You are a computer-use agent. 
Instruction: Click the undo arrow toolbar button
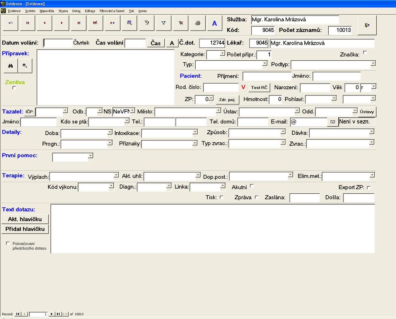coord(10,23)
